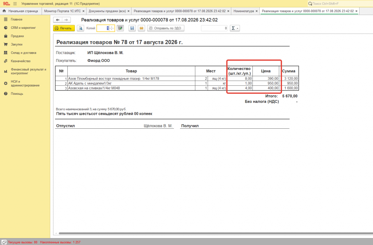Click the price cell 950,00

click(266, 83)
